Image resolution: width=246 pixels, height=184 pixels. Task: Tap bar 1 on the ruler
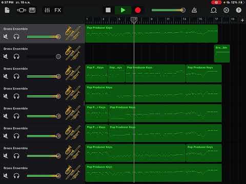(87, 19)
